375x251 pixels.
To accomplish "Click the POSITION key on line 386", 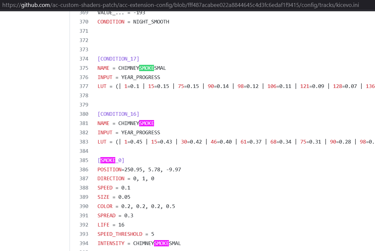I will click(x=109, y=170).
